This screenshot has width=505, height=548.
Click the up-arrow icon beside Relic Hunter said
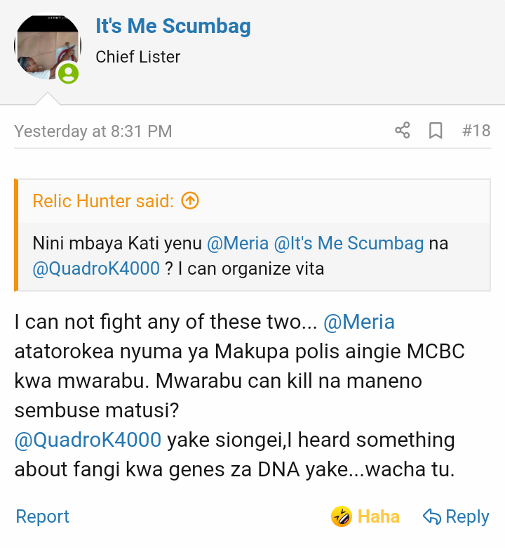click(x=190, y=201)
